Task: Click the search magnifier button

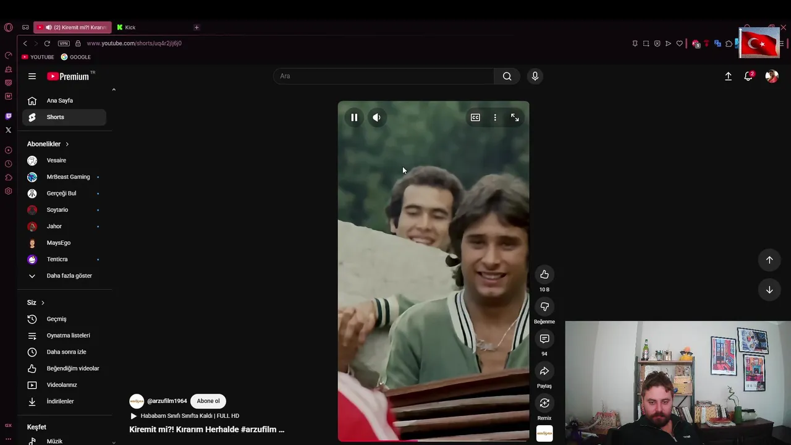Action: click(x=507, y=76)
